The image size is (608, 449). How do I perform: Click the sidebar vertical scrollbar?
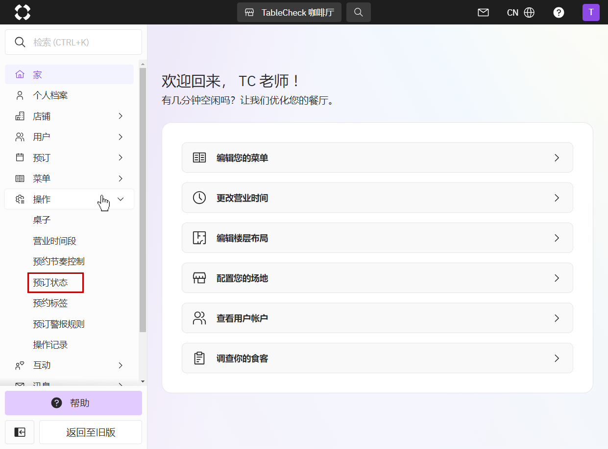[x=143, y=200]
